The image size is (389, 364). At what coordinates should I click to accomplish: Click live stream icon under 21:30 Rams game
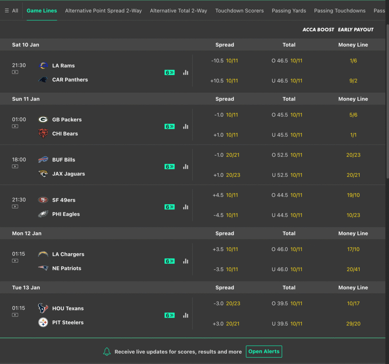15,72
